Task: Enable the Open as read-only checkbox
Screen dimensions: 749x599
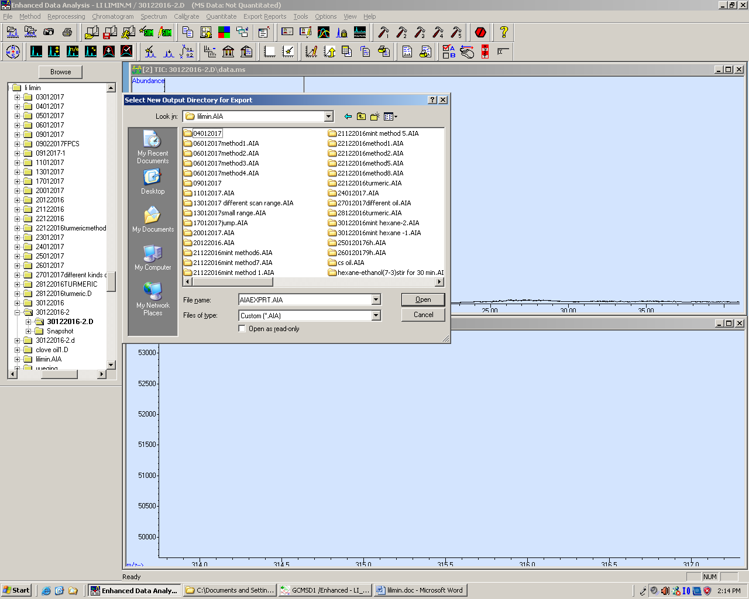Action: [242, 329]
